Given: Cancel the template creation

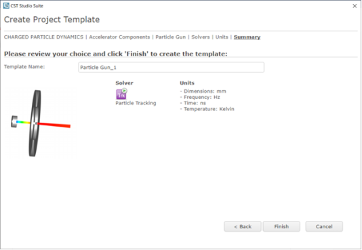Looking at the screenshot, I should point(324,226).
